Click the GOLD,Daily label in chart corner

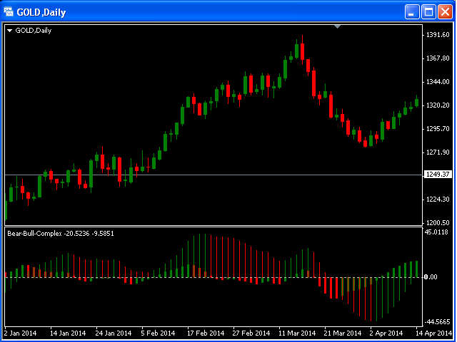(x=34, y=31)
